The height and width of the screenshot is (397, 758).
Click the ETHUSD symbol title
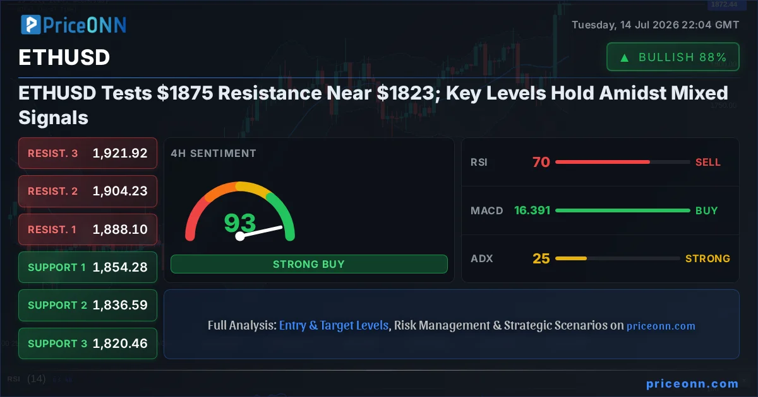[x=64, y=57]
